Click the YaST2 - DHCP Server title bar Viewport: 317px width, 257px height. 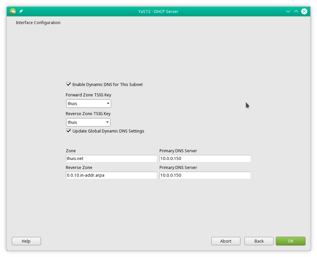click(158, 11)
